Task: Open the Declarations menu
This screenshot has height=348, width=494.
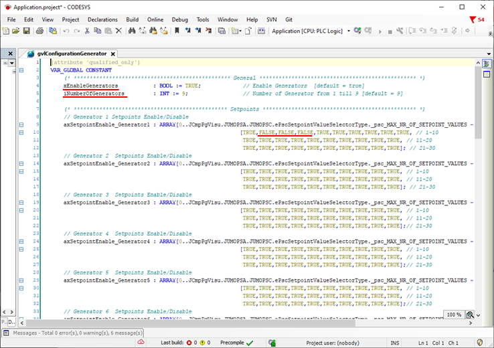Action: tap(102, 19)
